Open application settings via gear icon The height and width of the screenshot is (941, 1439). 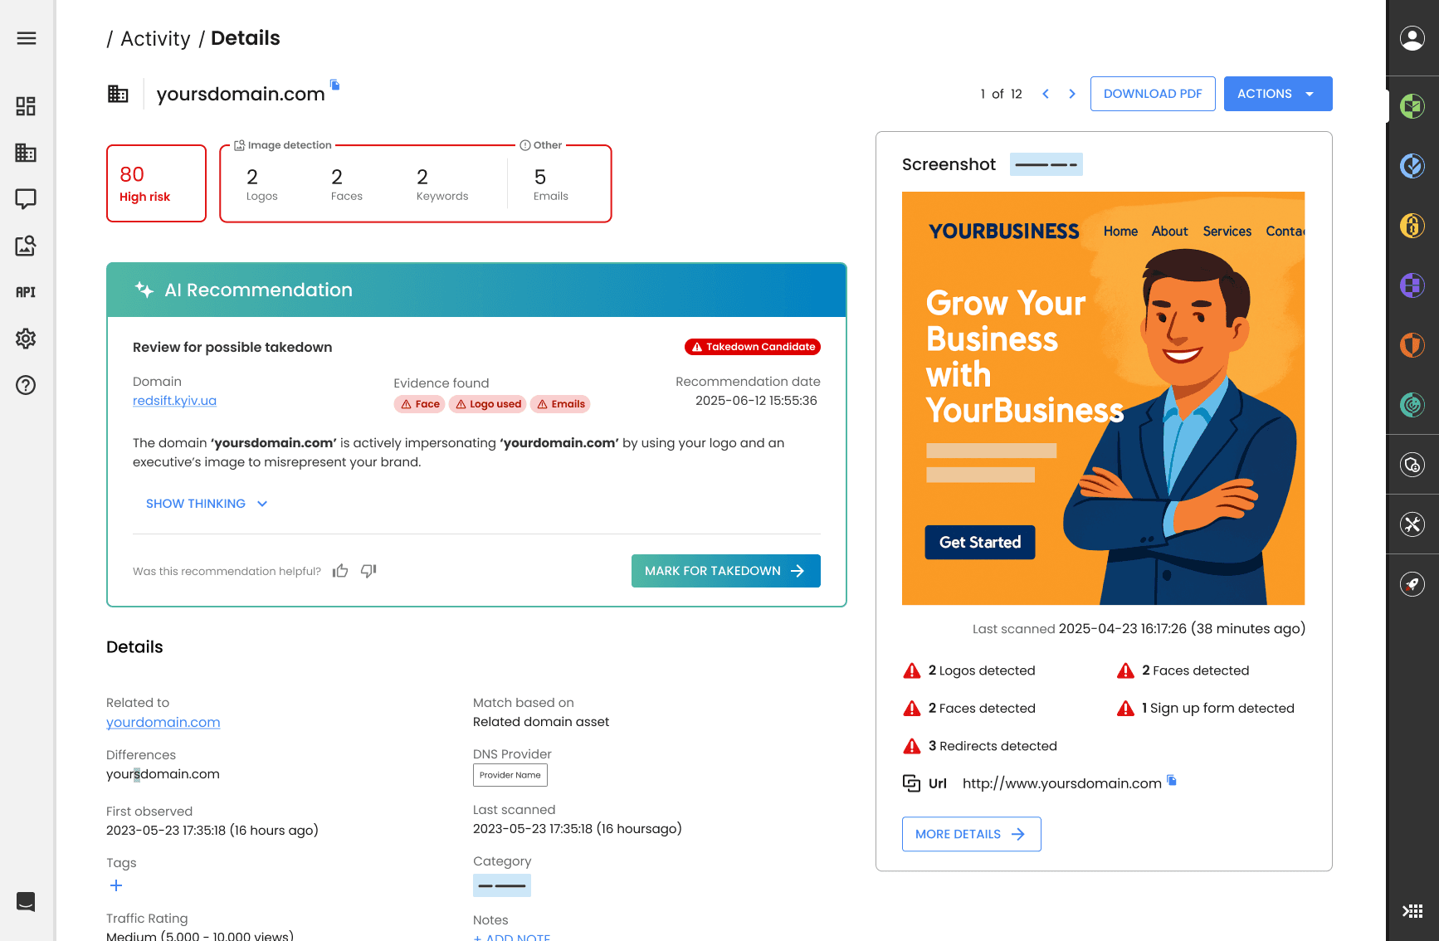point(26,339)
